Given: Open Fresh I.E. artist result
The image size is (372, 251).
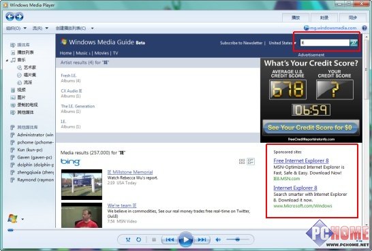Looking at the screenshot, I should click(69, 76).
